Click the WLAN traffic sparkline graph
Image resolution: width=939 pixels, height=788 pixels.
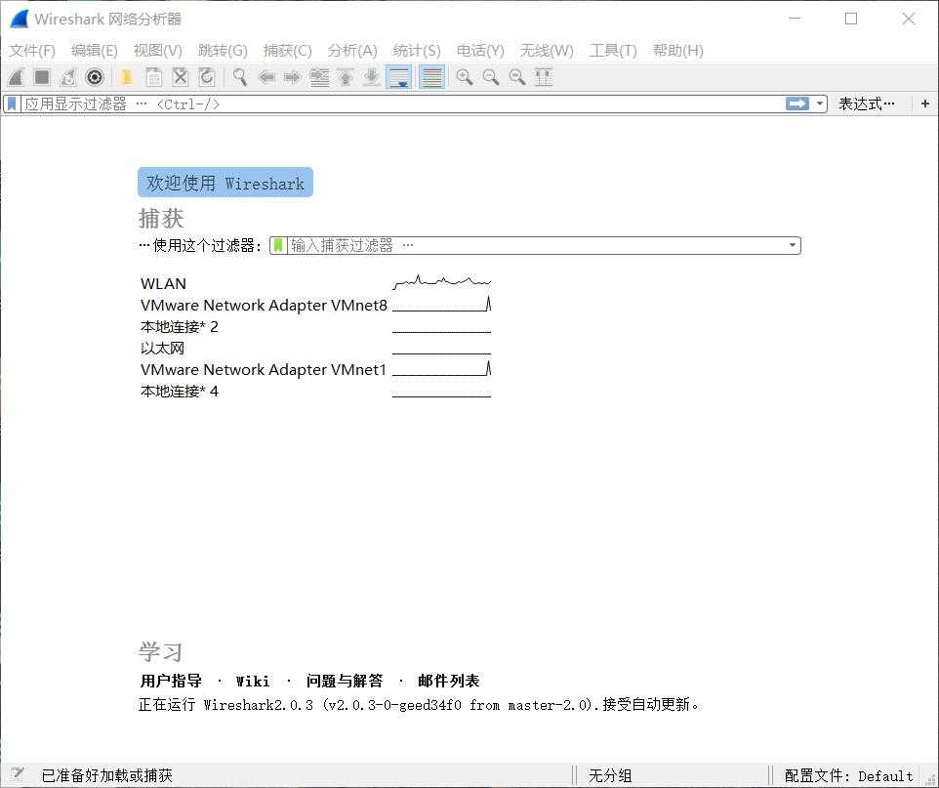(441, 281)
